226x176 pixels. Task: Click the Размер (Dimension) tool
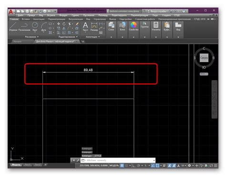coord(94,27)
